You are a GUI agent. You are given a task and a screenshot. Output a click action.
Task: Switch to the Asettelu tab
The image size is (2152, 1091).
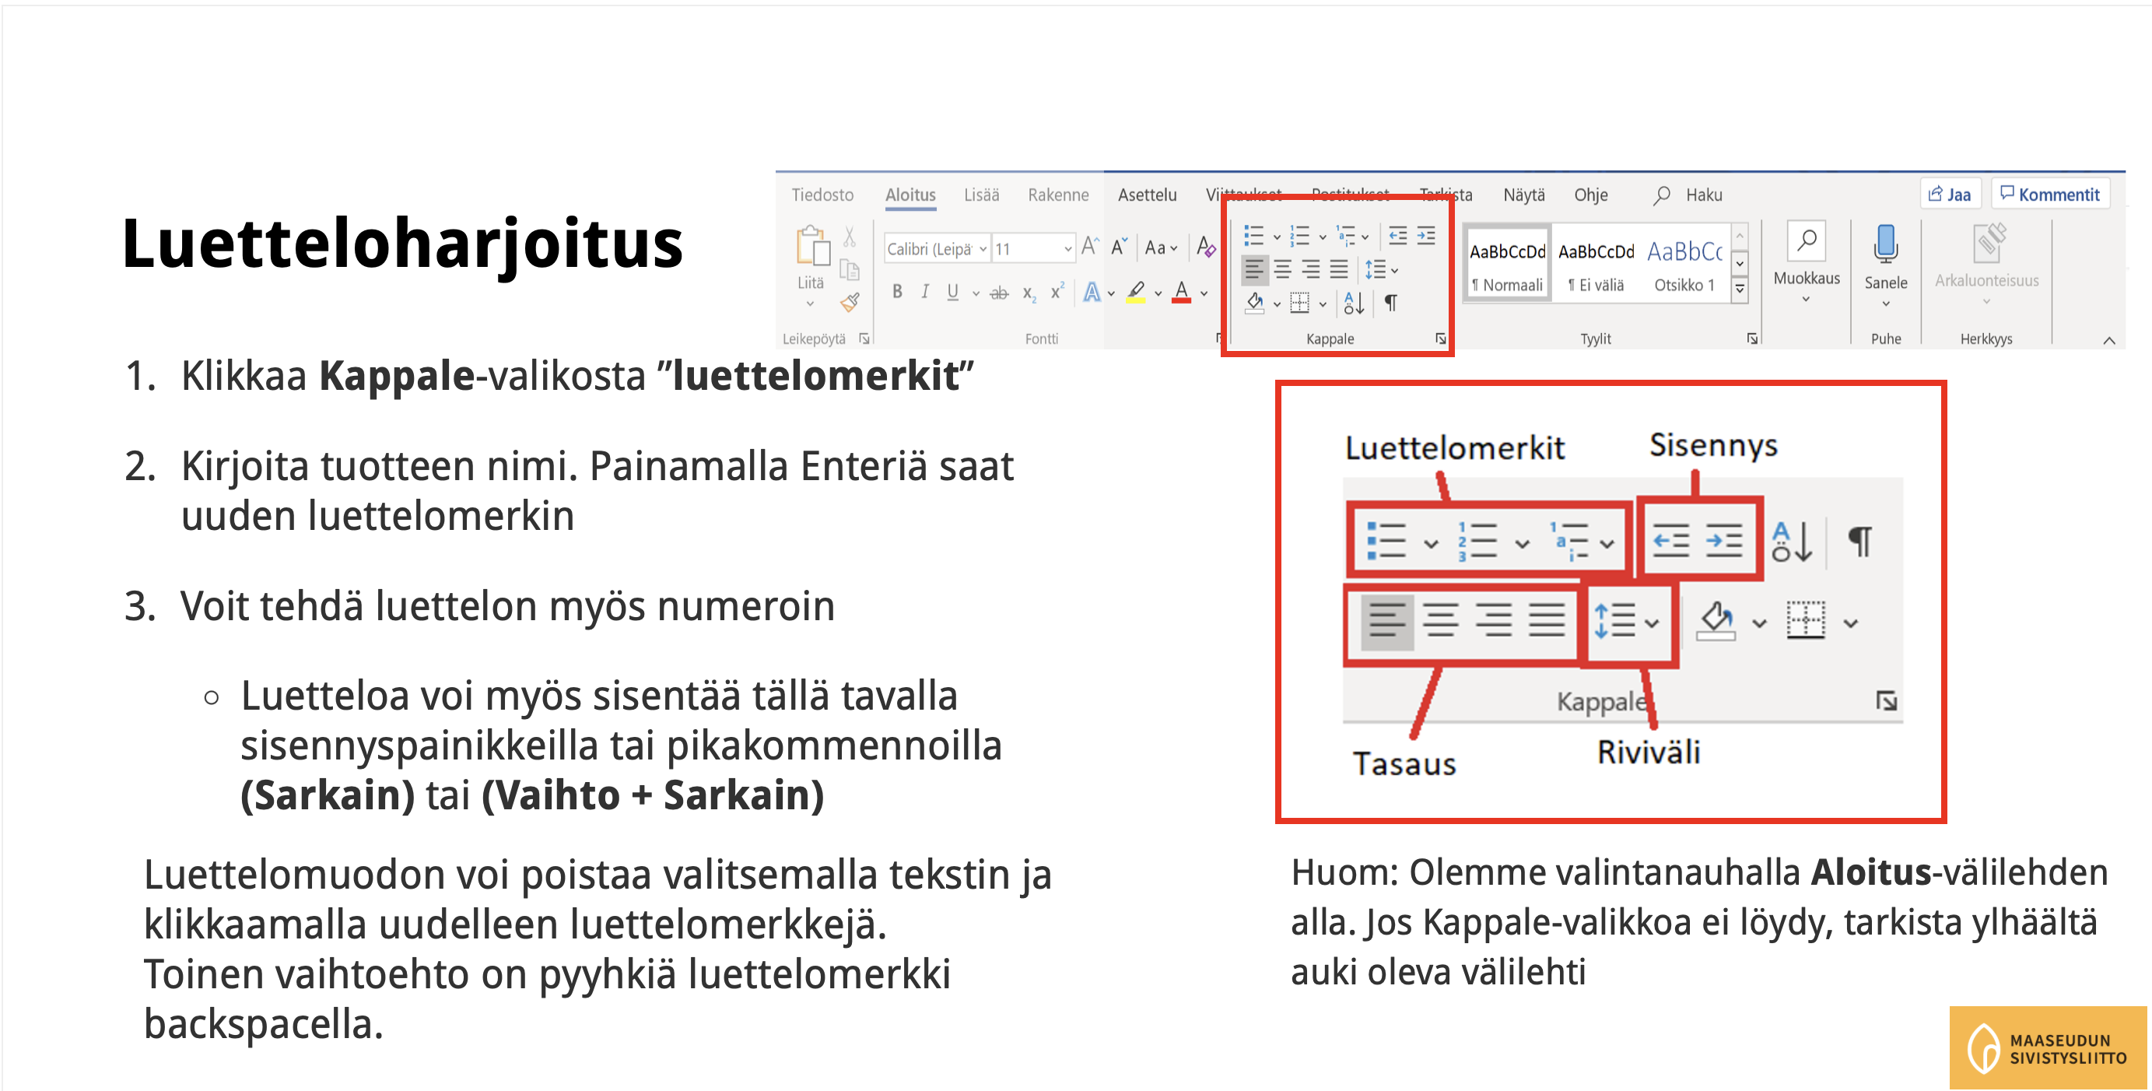[x=1147, y=195]
